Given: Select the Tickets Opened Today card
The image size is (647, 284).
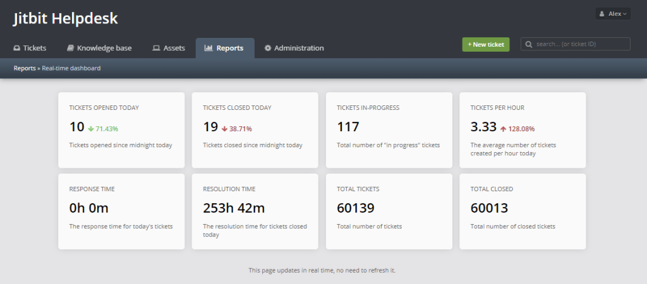Looking at the screenshot, I should pos(121,130).
